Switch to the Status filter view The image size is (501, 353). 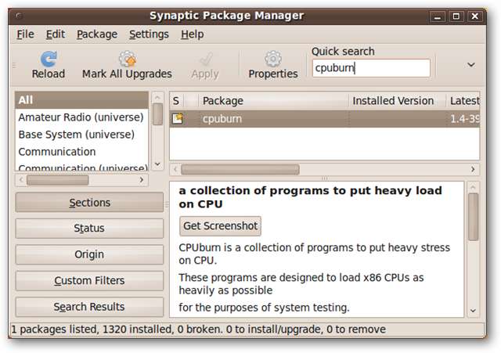89,229
